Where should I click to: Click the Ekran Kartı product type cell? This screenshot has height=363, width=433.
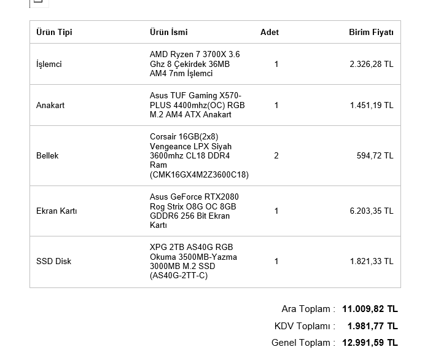click(57, 211)
